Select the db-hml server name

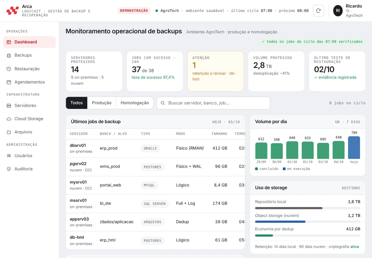point(77,237)
